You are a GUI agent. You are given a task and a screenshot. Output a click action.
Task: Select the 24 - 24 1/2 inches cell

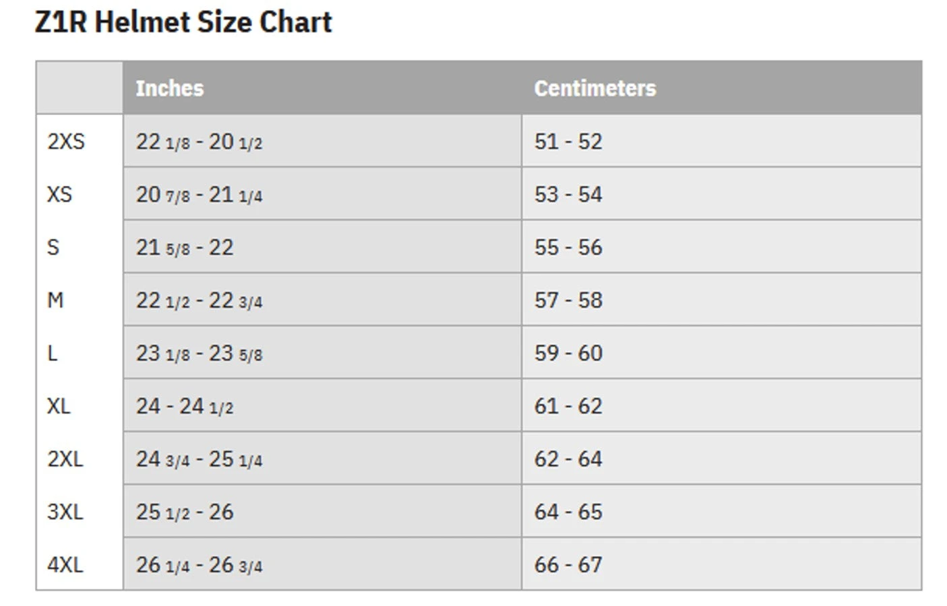point(185,406)
